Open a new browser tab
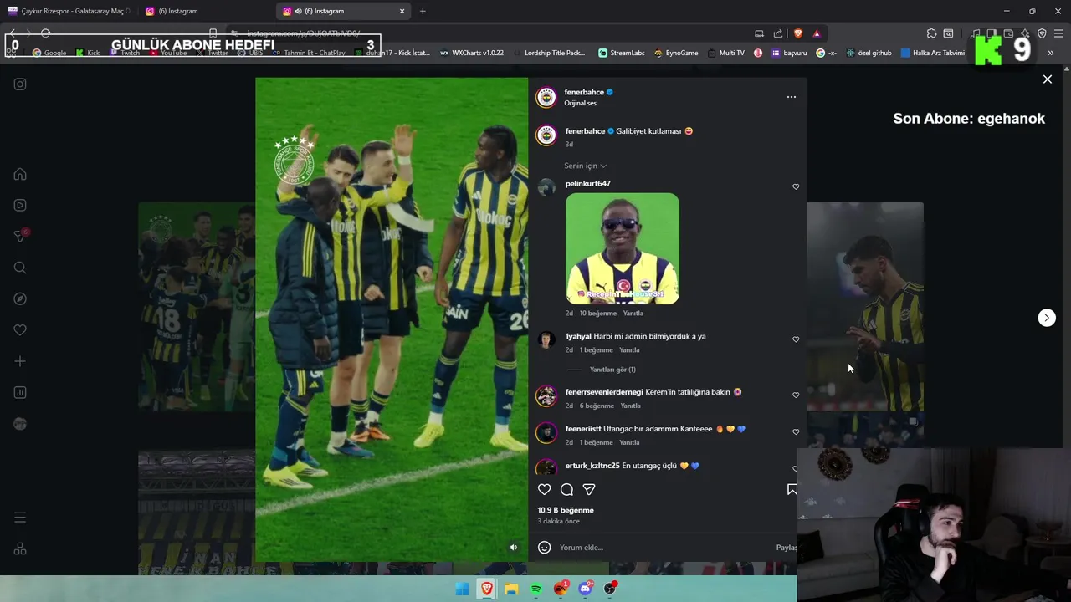 tap(423, 11)
